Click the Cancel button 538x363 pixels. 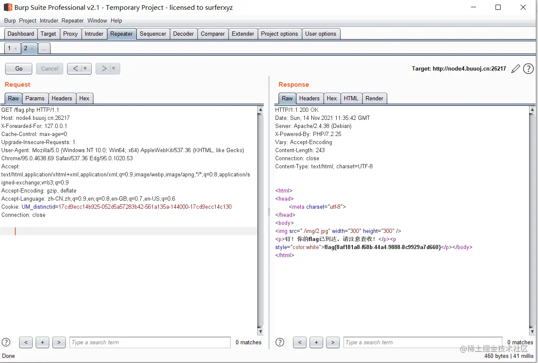(50, 68)
